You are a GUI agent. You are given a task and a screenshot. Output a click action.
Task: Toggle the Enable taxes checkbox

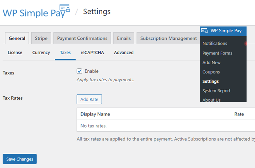coord(79,71)
